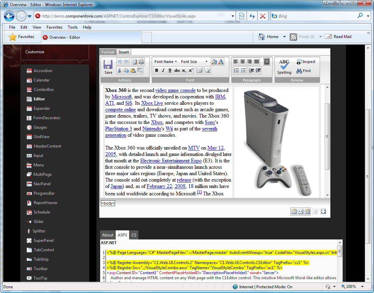Click the browser Stop button
The width and height of the screenshot is (374, 293).
(263, 16)
